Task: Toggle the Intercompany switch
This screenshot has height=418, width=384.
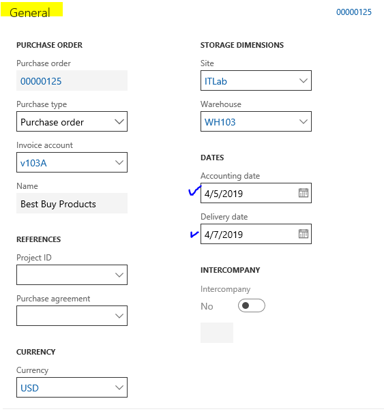Action: click(252, 305)
